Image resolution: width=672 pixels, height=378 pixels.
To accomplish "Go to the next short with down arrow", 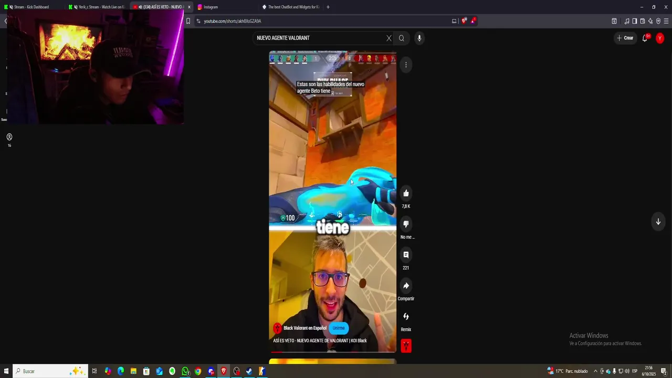I will coord(658,222).
